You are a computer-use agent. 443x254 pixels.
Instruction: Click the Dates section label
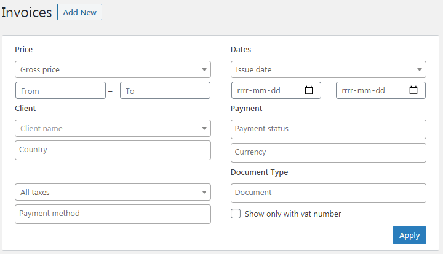point(241,50)
